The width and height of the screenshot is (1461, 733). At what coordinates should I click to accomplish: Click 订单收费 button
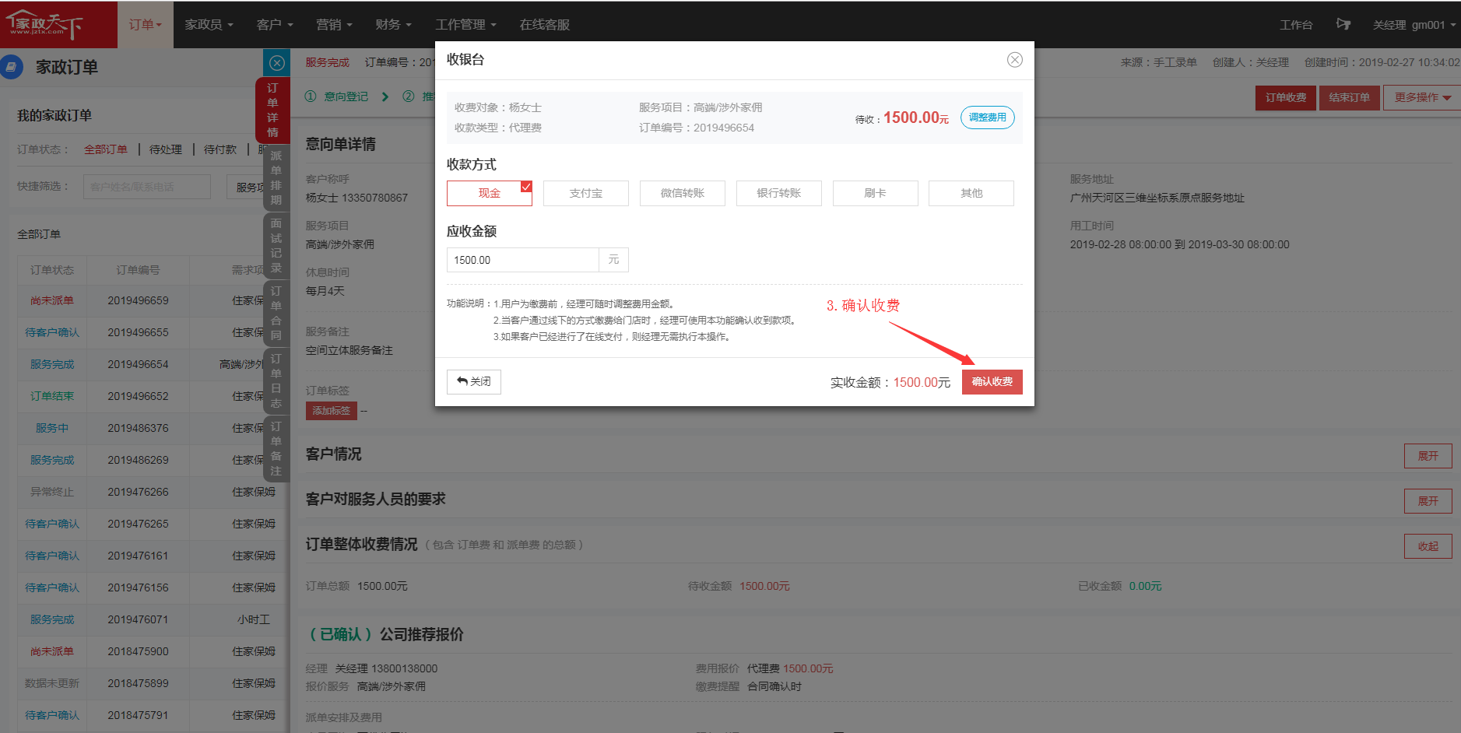(1285, 98)
